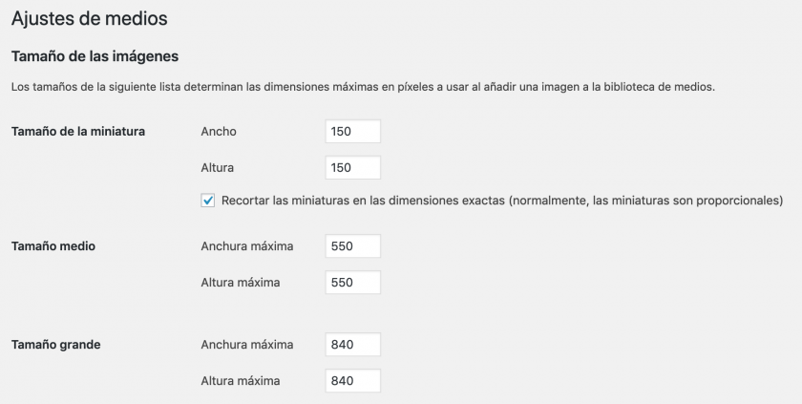Select the Tamaño medio Anchura máxima field

tap(352, 246)
